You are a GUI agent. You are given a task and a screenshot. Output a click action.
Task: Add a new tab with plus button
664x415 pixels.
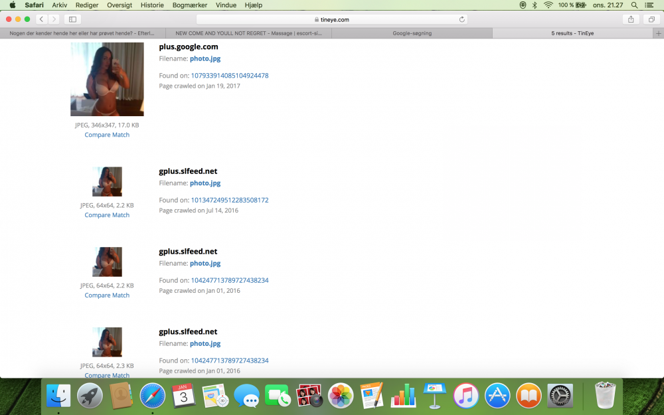658,33
